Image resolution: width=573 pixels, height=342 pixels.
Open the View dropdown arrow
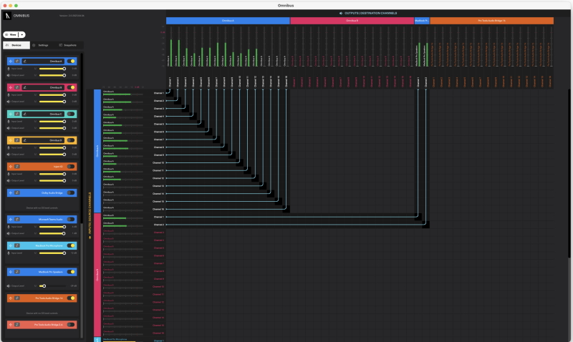[21, 34]
